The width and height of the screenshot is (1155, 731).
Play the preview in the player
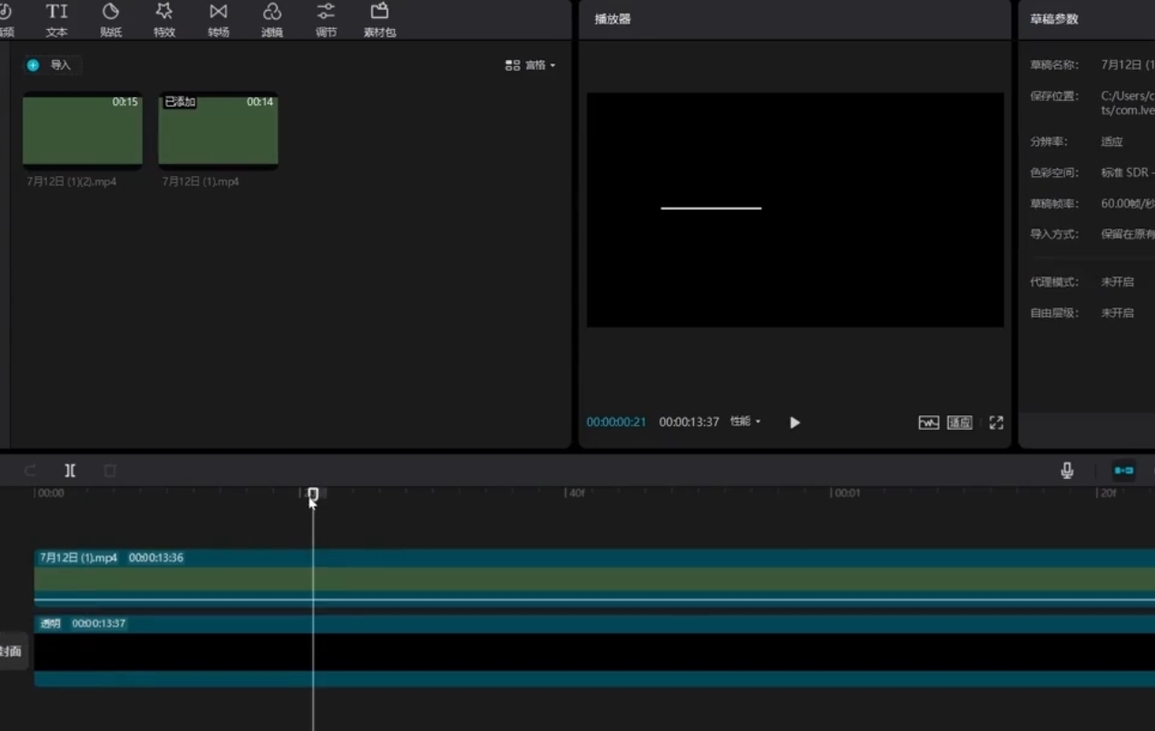point(795,423)
